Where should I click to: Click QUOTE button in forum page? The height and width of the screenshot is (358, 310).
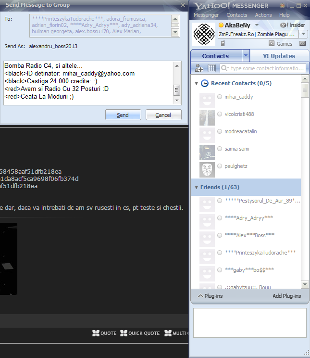[x=104, y=333]
